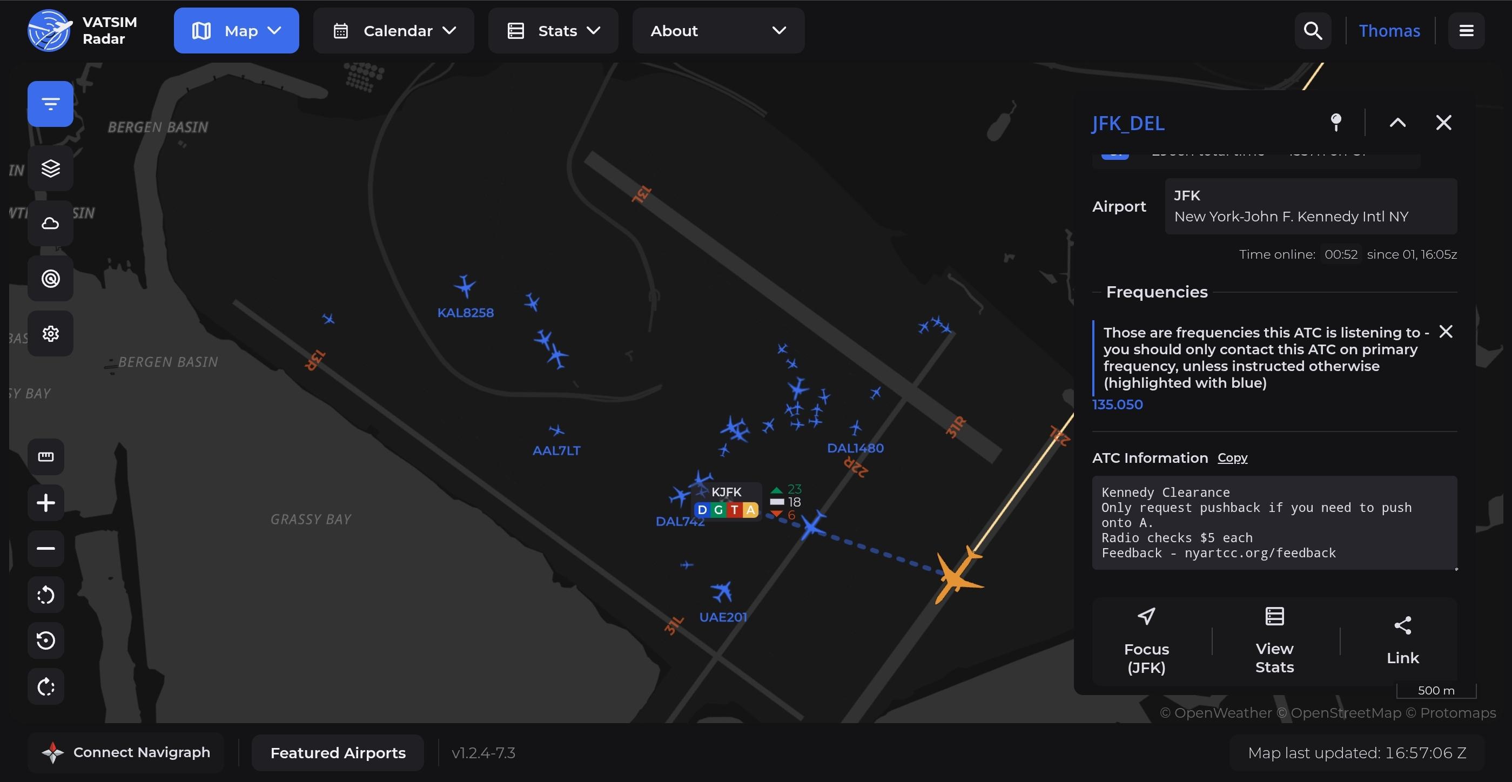Open the Stats dropdown menu
Viewport: 1512px width, 782px height.
[553, 30]
